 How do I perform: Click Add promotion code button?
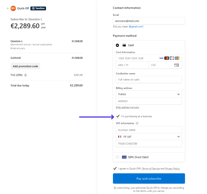pos(25,66)
